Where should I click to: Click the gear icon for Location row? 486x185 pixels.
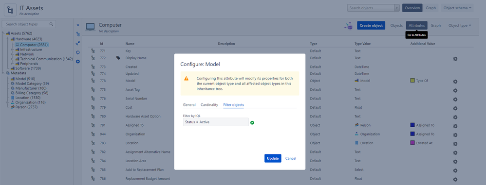click(455, 144)
